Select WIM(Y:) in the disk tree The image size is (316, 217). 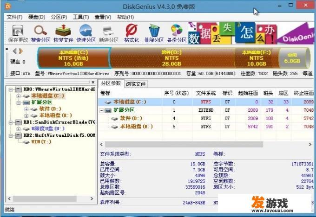tap(41, 141)
